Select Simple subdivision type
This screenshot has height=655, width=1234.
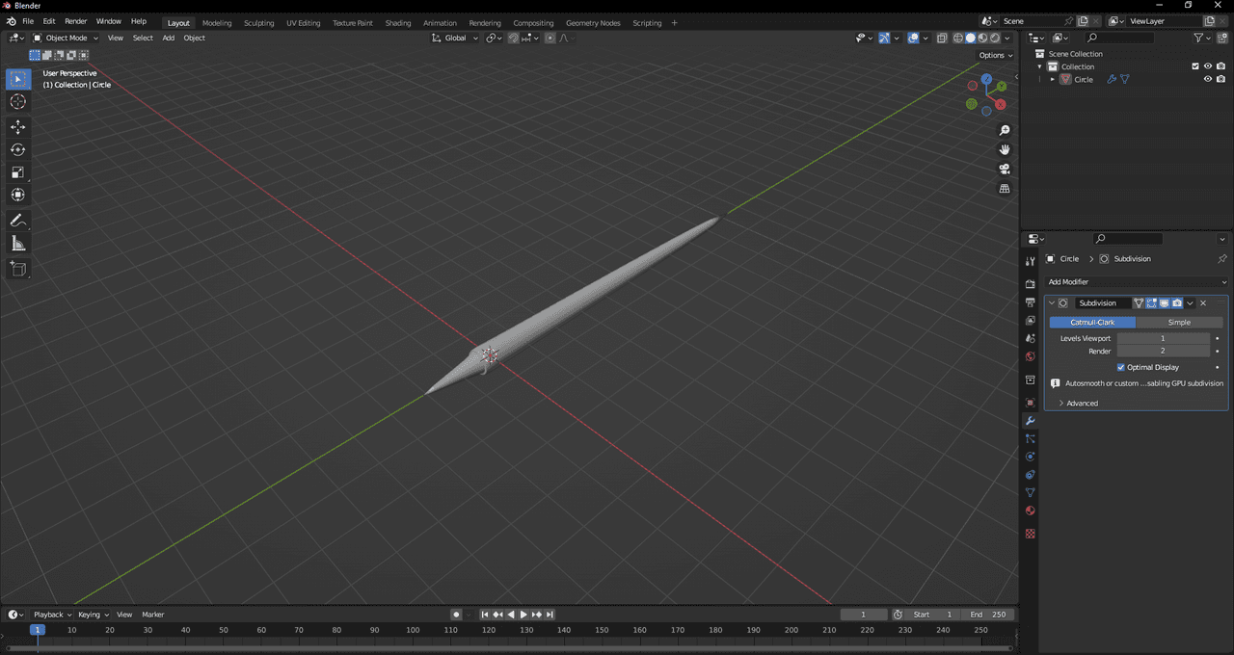(1179, 323)
